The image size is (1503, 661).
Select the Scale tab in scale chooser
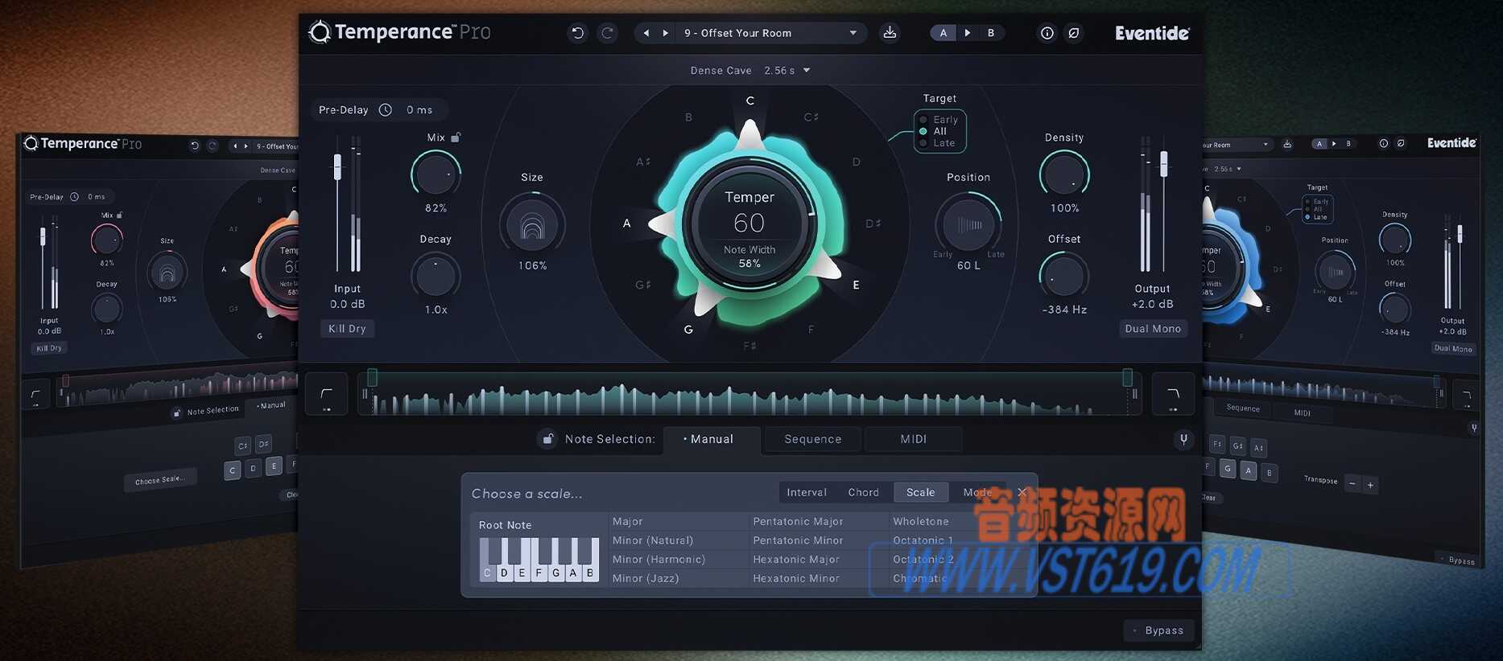pyautogui.click(x=921, y=492)
